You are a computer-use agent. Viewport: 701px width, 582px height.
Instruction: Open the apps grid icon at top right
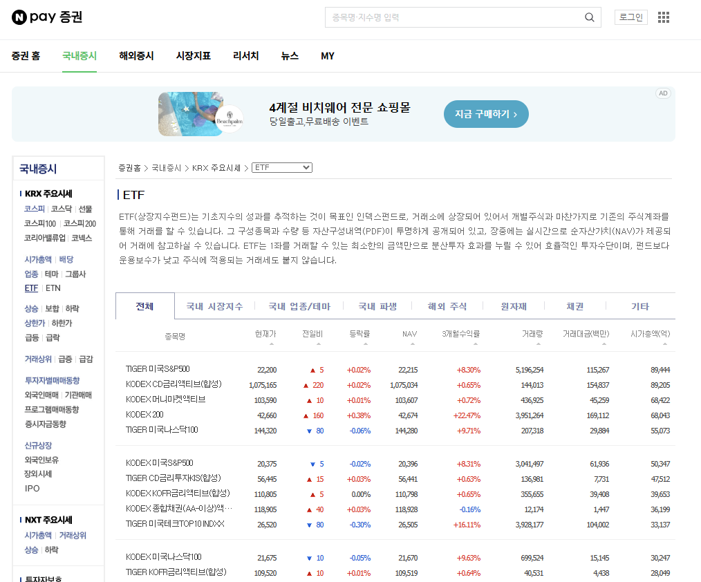click(663, 17)
